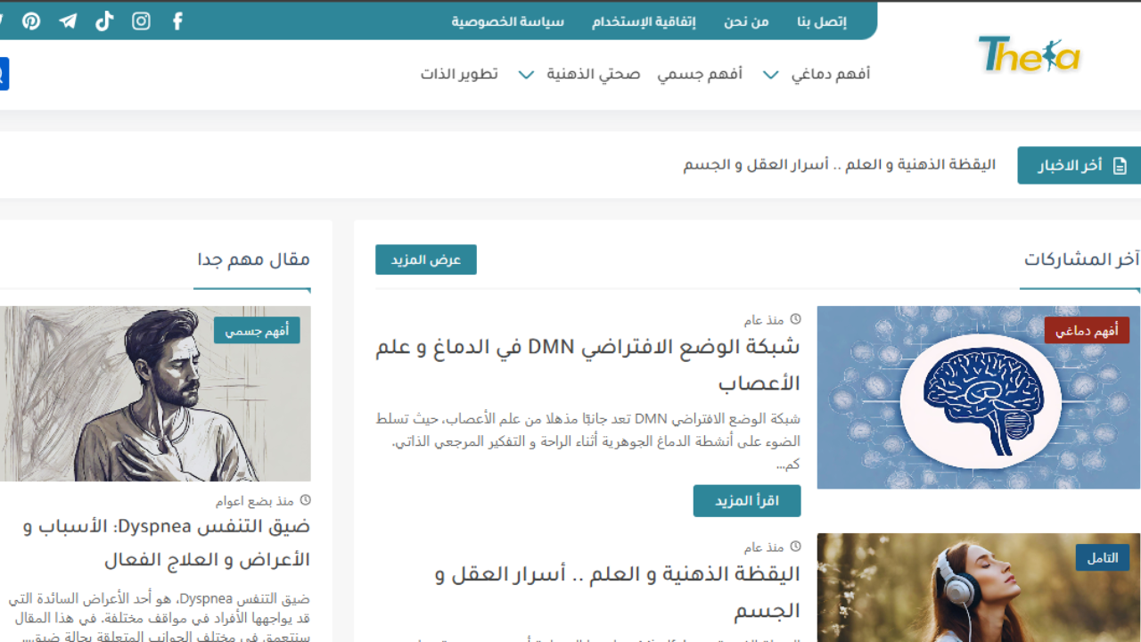The width and height of the screenshot is (1141, 642).
Task: Click the clock icon next to منذ عام
Action: click(x=796, y=318)
